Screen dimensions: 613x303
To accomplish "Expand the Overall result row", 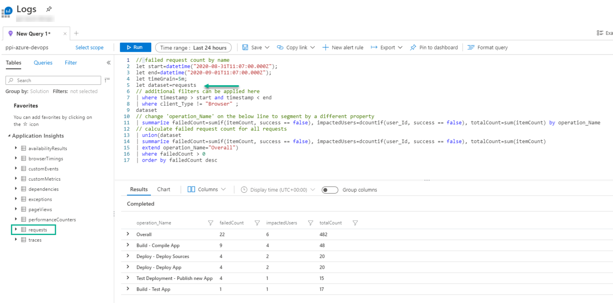I will pos(128,235).
